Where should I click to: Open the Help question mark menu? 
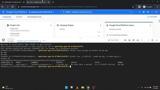pyautogui.click(x=144, y=12)
